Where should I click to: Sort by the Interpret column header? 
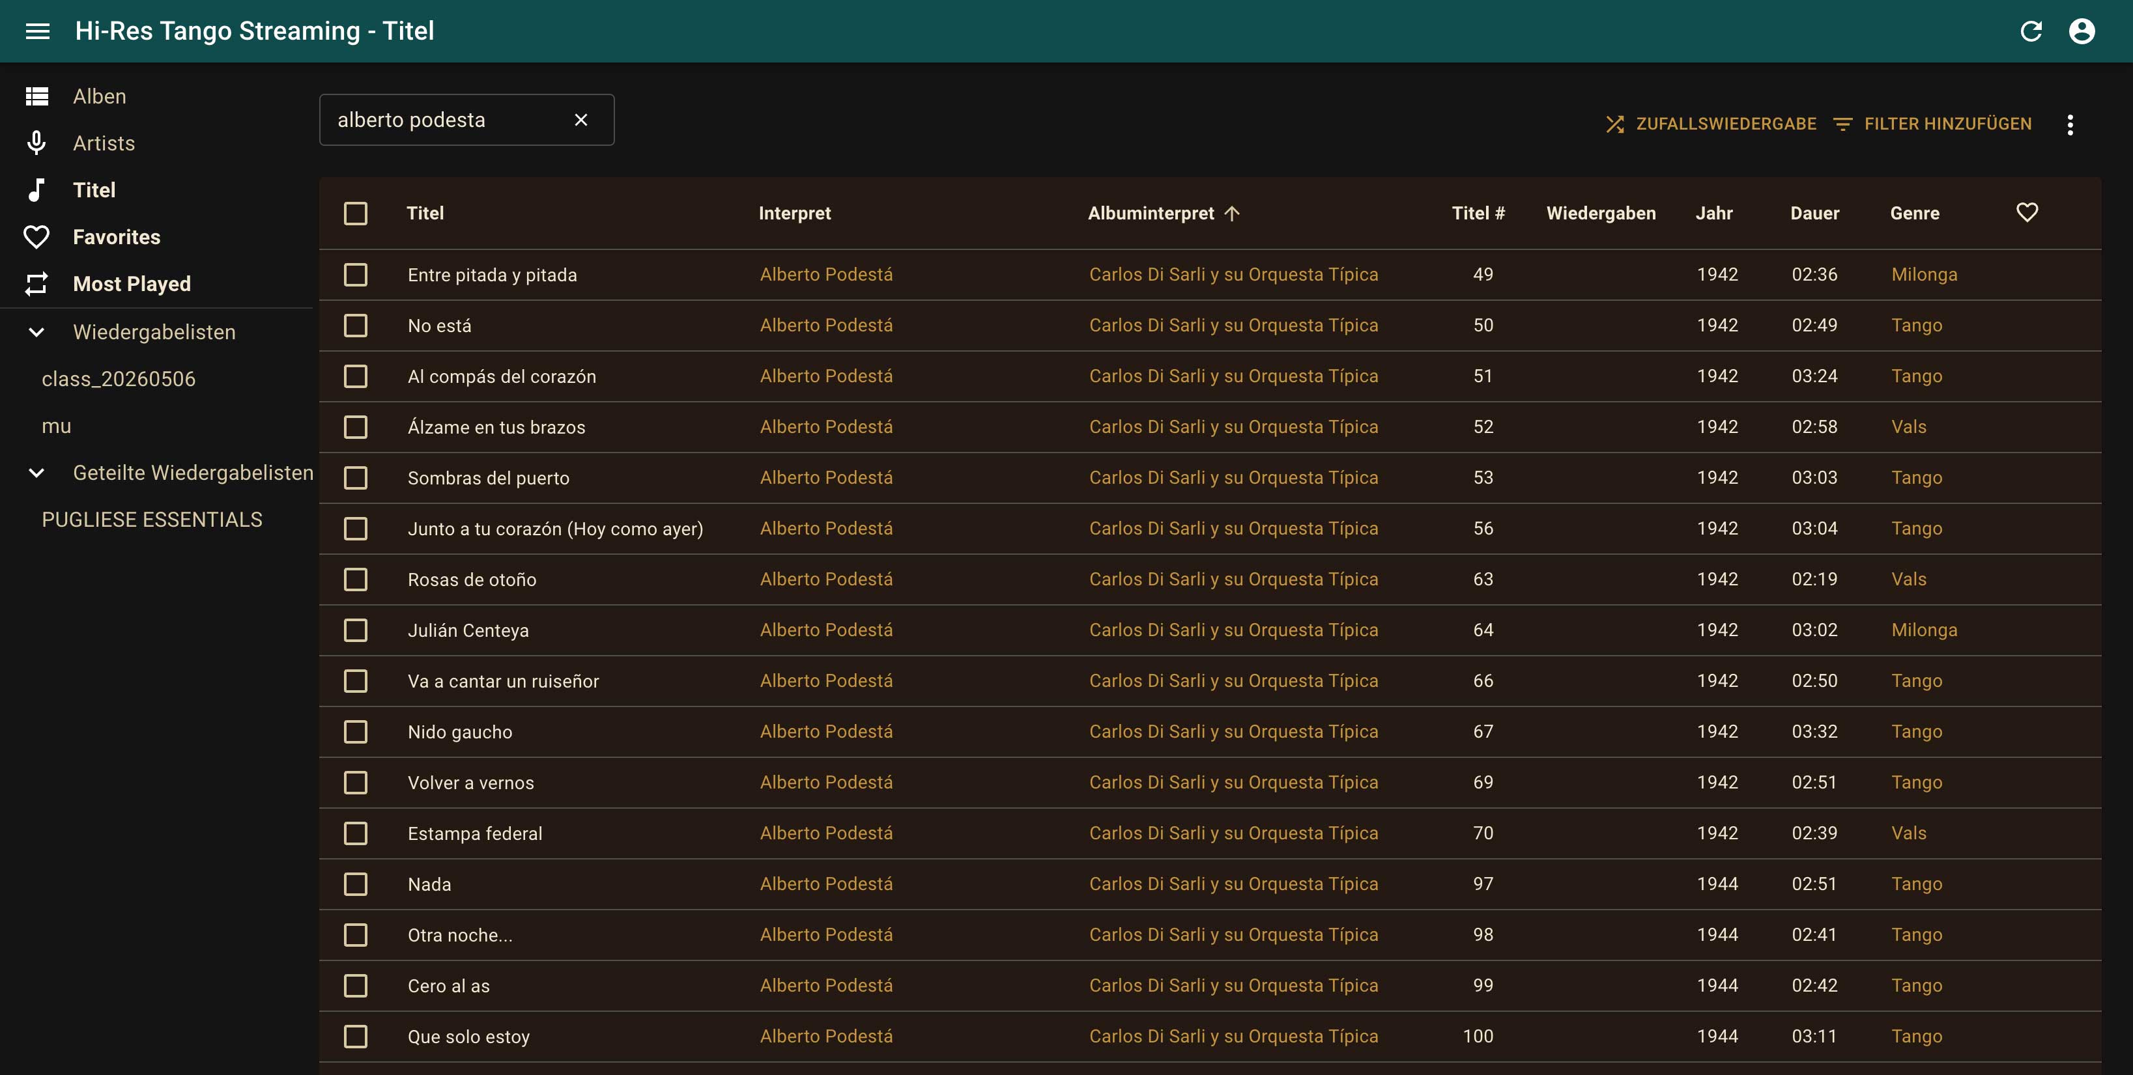pos(795,214)
